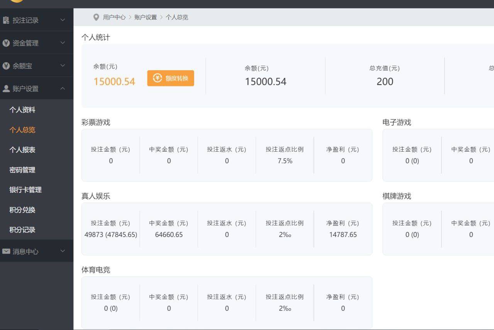
Task: Open the 密码管理 page
Action: pyautogui.click(x=22, y=170)
